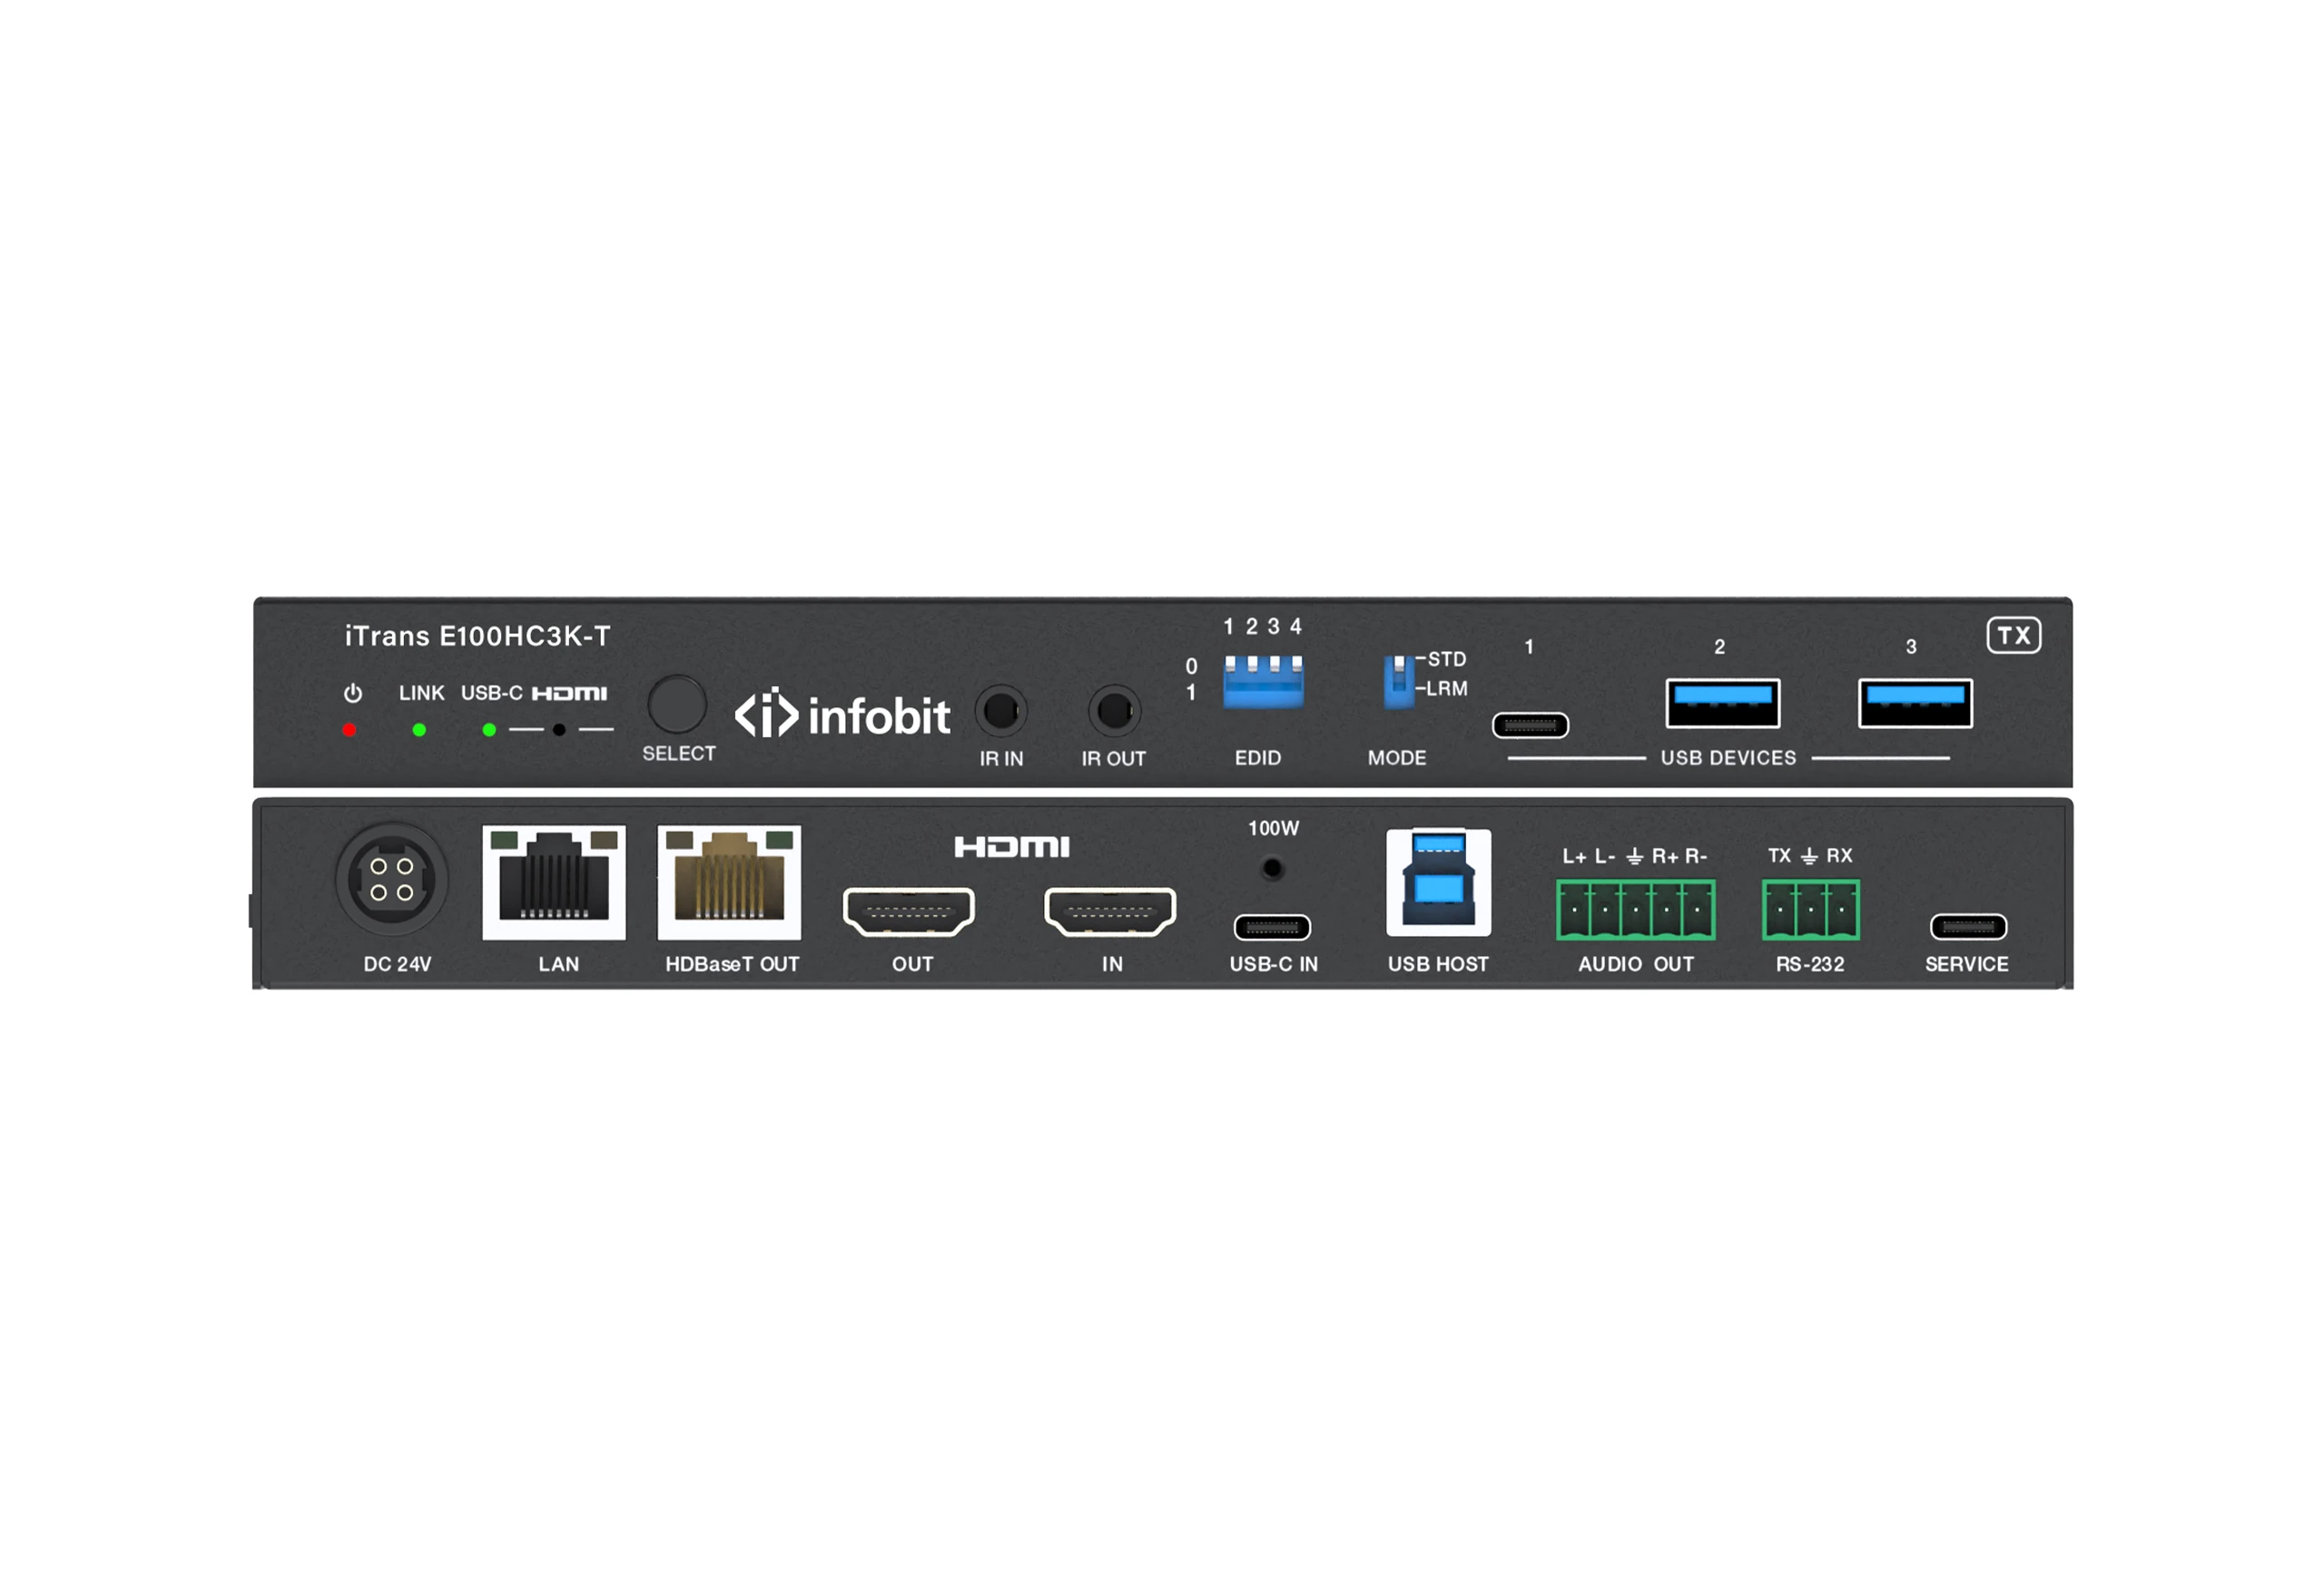Flip EDID DIP switch 4
2324x1587 pixels.
point(1297,665)
